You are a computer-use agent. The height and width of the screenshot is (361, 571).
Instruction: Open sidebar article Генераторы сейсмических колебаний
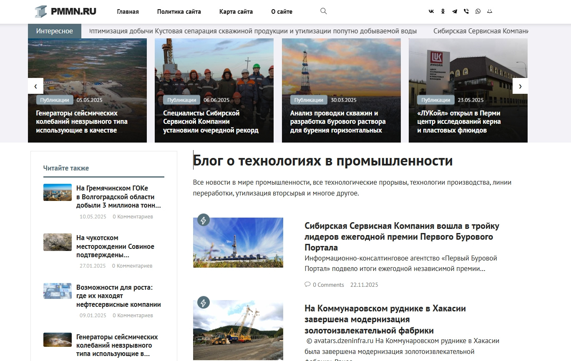click(117, 346)
